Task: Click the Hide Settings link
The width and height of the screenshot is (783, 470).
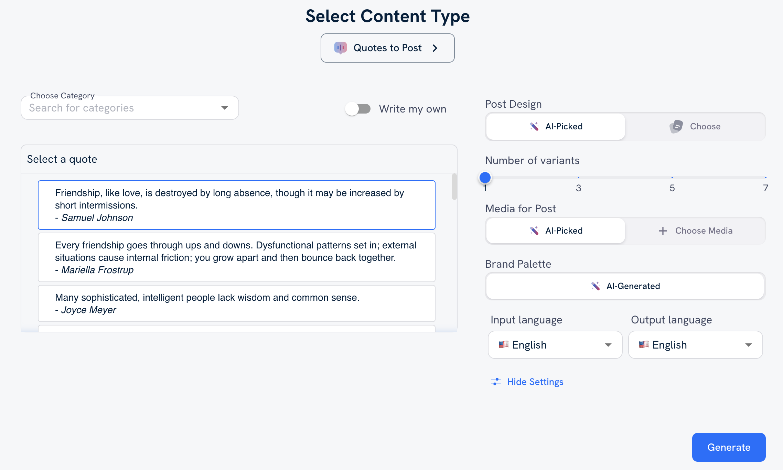Action: (535, 382)
